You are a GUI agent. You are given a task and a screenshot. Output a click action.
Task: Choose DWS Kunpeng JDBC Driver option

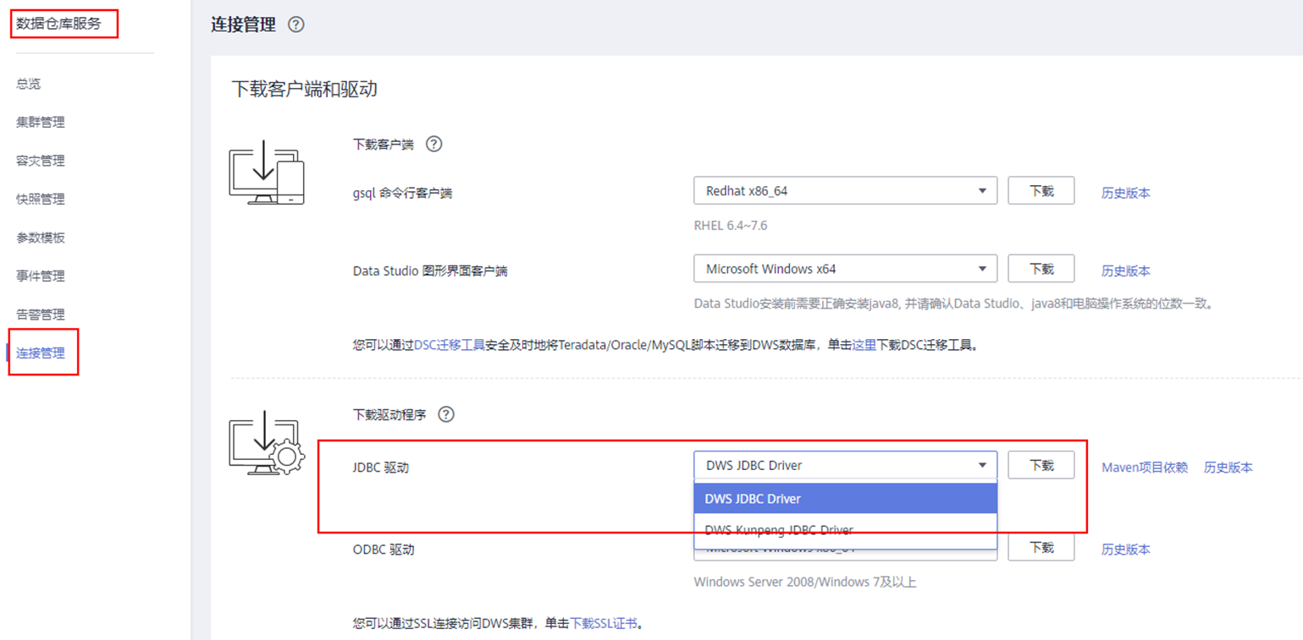(845, 530)
